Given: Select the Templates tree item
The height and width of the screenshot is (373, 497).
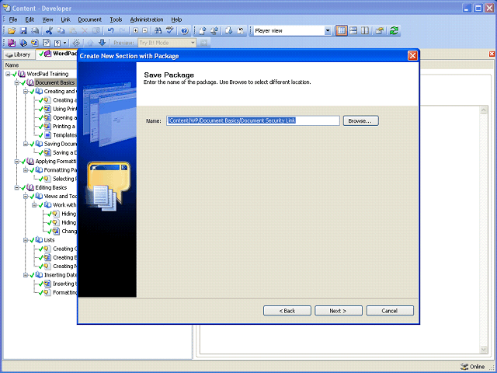Looking at the screenshot, I should click(64, 135).
